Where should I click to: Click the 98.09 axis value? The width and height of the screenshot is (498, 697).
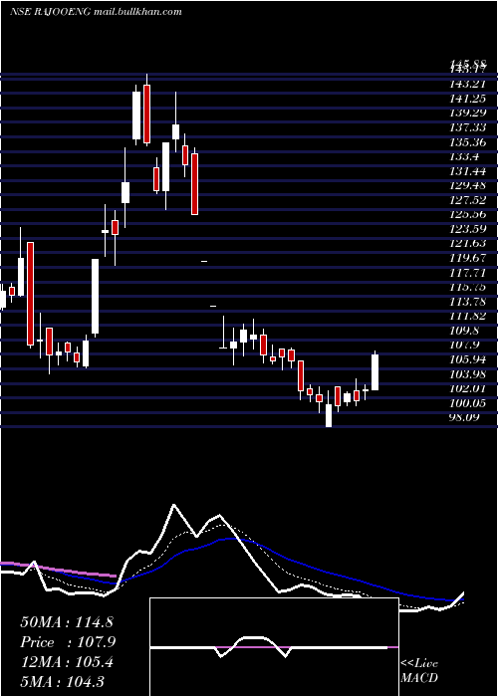pyautogui.click(x=465, y=417)
